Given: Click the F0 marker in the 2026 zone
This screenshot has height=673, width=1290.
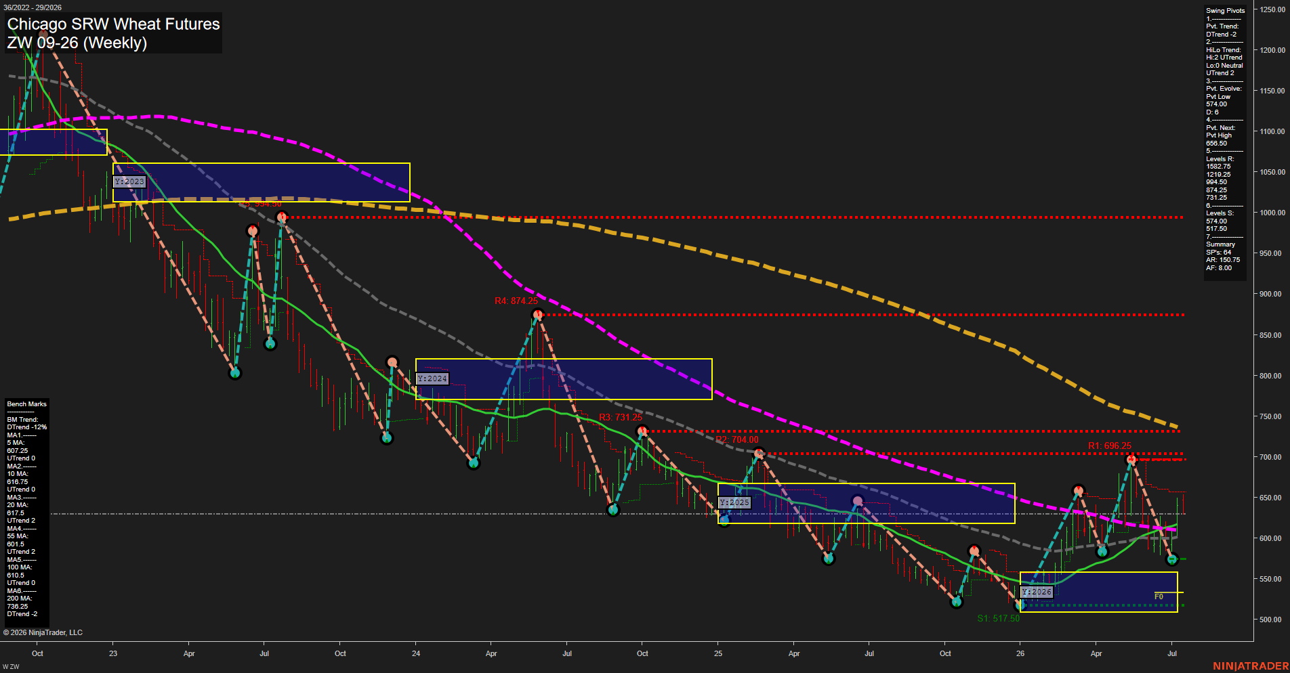Looking at the screenshot, I should [x=1159, y=596].
